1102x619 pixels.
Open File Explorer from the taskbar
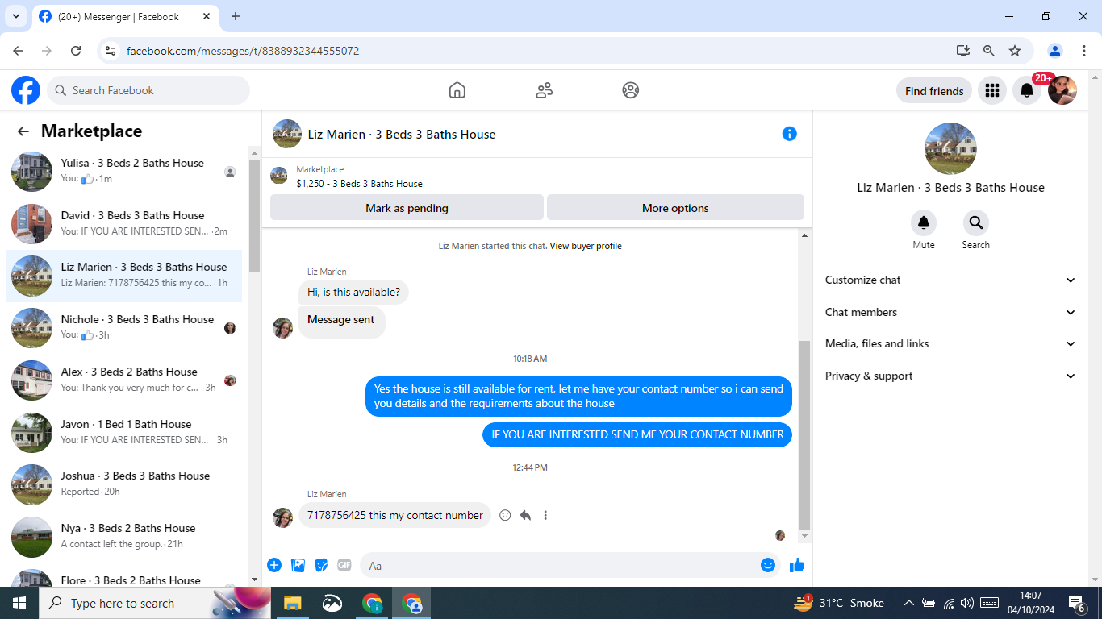point(292,603)
